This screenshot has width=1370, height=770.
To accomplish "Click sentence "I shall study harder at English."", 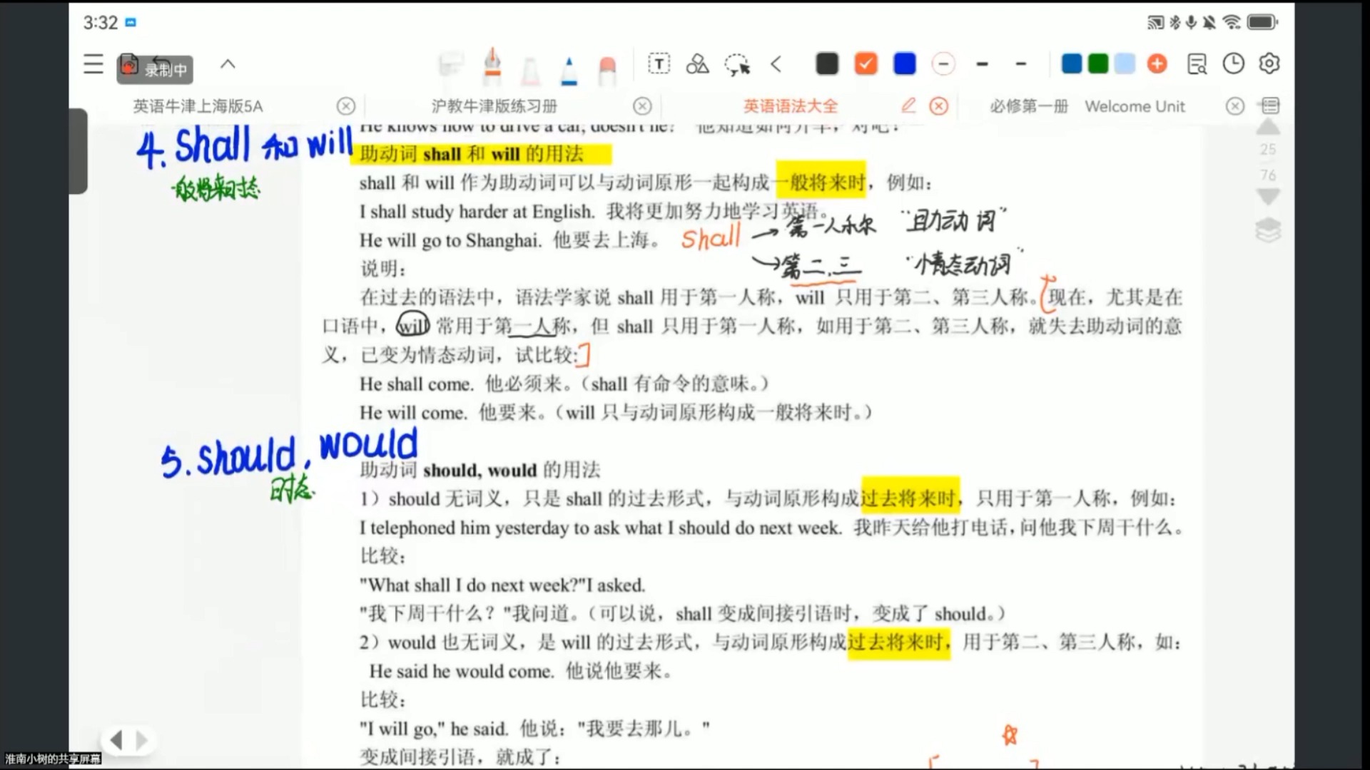I will tap(477, 212).
